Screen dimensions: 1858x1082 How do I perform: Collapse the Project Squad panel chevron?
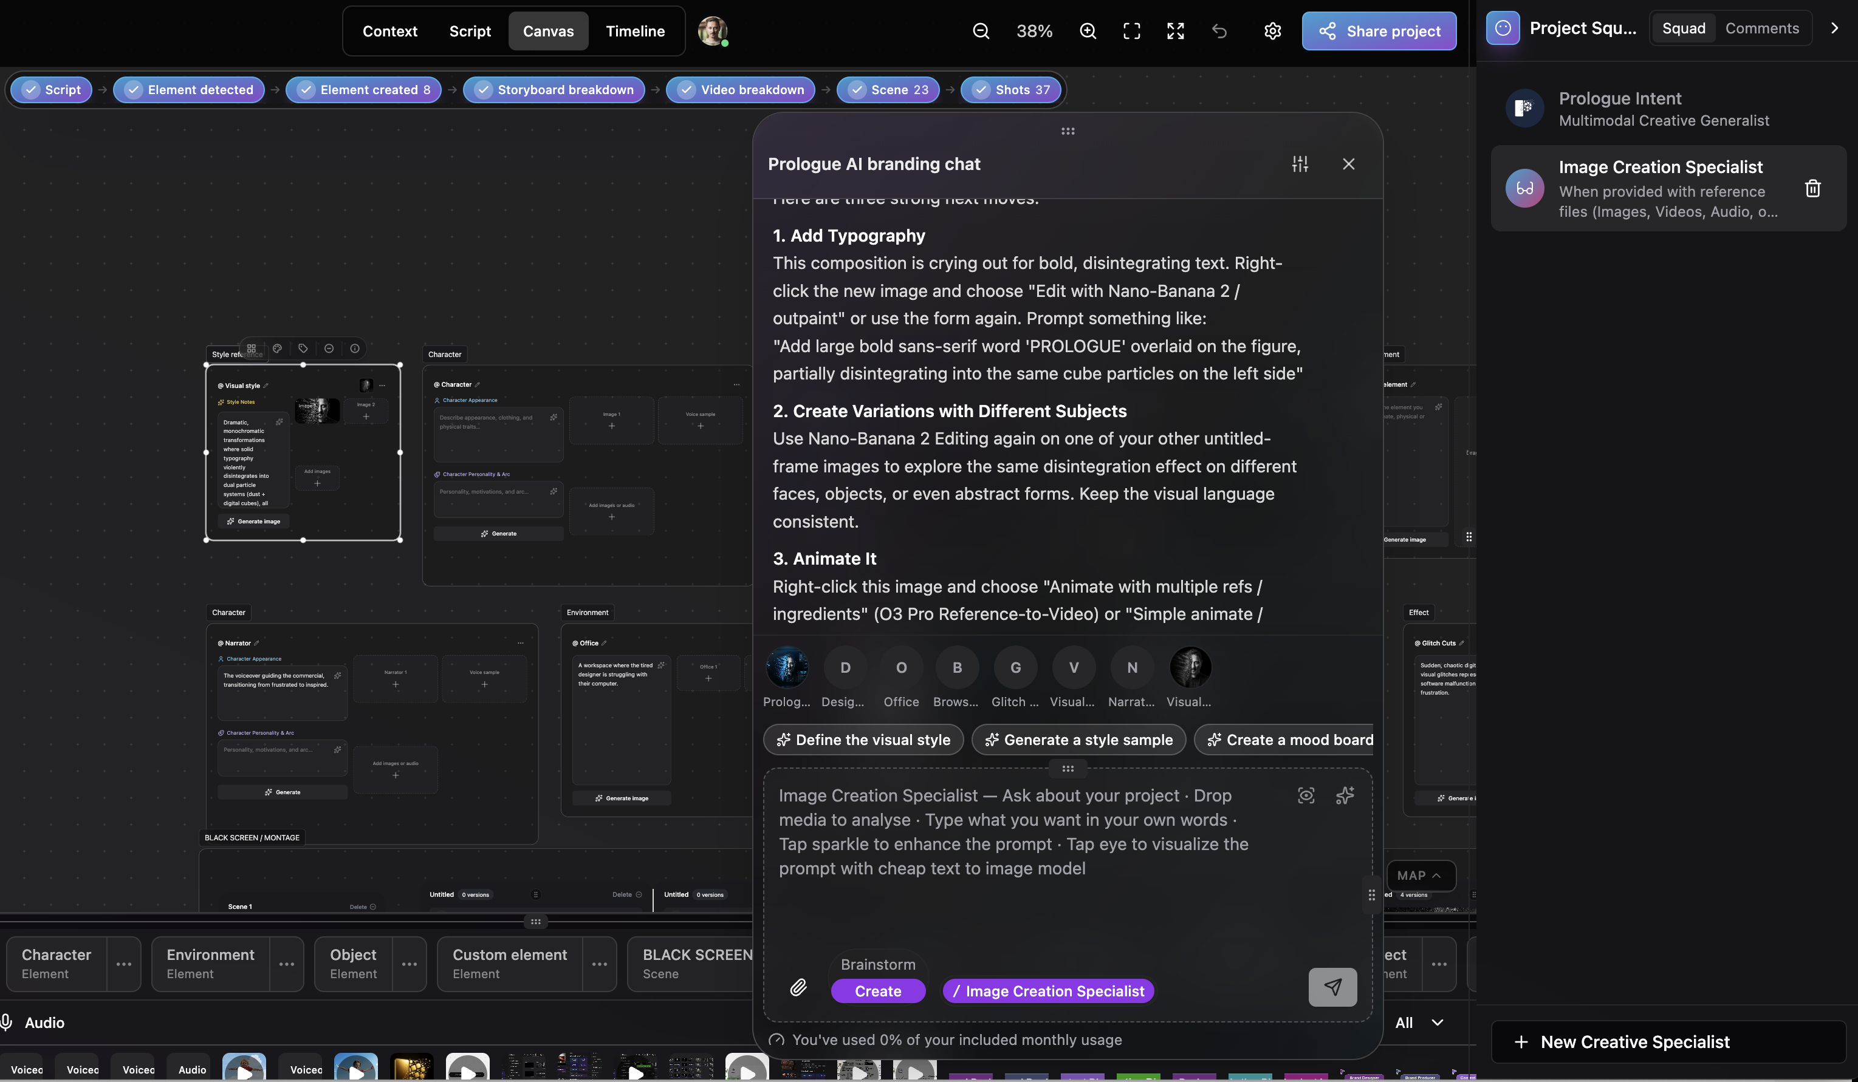point(1835,28)
